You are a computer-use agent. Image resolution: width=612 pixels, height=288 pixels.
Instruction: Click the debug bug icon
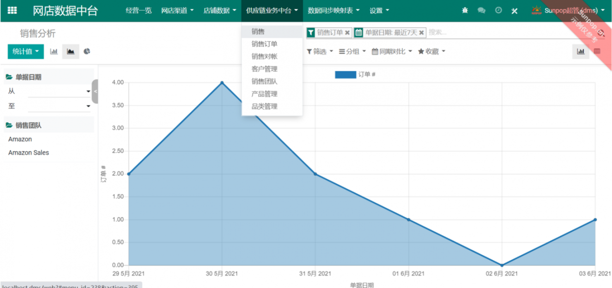click(x=465, y=11)
